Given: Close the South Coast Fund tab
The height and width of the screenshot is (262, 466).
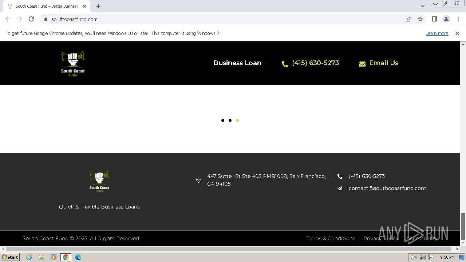Looking at the screenshot, I should pos(84,6).
